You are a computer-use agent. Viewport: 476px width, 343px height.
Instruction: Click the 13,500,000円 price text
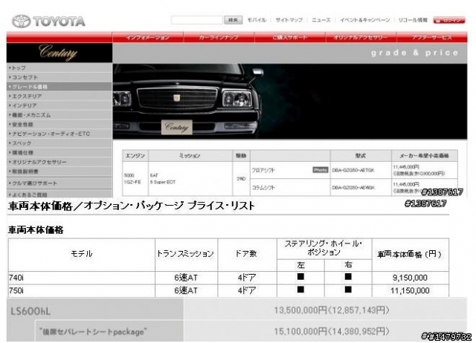(x=331, y=310)
